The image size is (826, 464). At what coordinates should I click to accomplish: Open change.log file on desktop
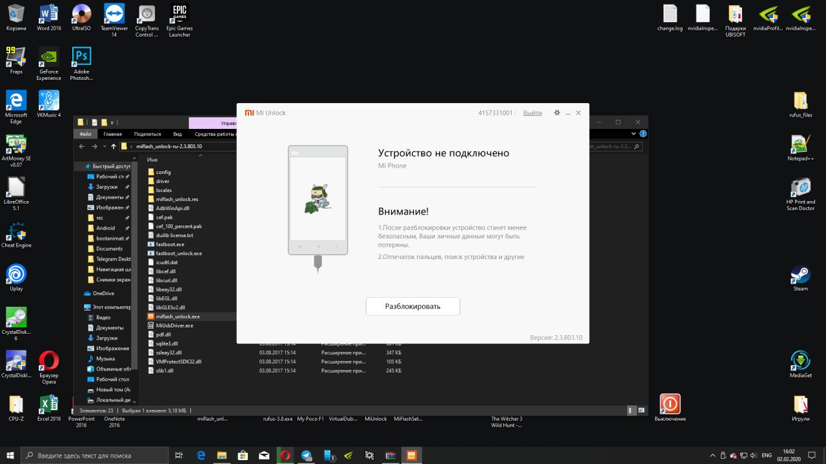click(670, 17)
